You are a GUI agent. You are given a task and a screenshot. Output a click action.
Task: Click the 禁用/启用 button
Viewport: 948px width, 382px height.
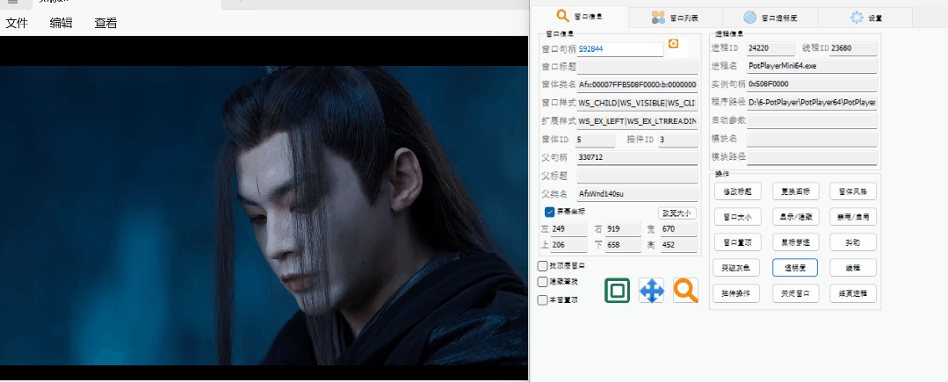853,217
